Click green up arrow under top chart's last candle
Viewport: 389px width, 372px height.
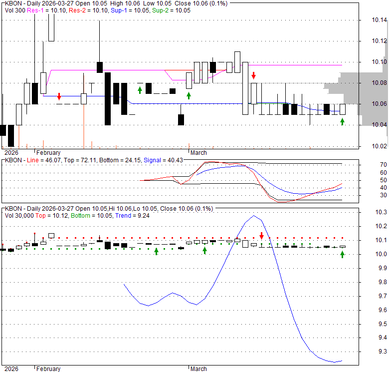tap(342, 122)
